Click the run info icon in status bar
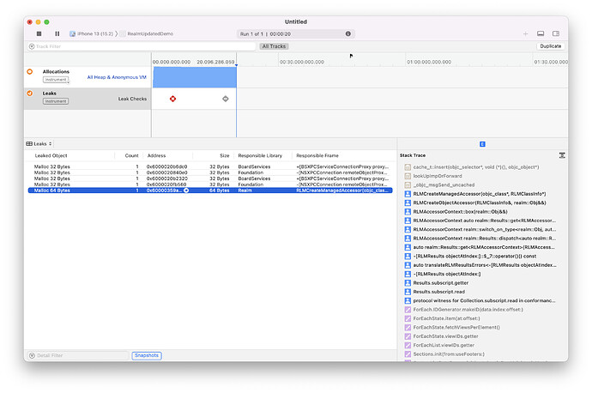The image size is (592, 393). (x=347, y=33)
